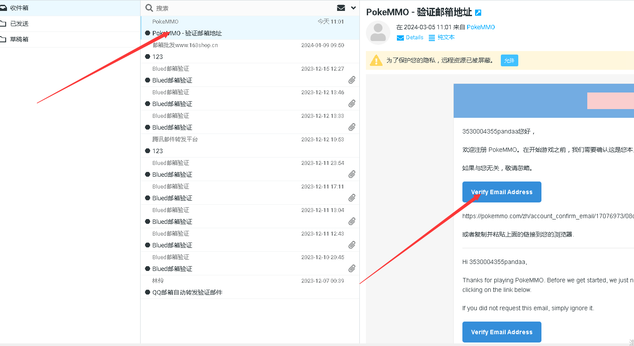
Task: Click the greeting 3530004355pandaa您好
Action: pos(499,131)
